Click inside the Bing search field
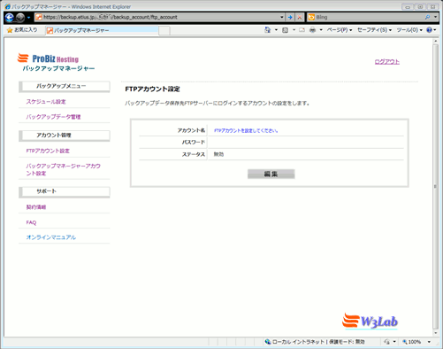Viewport: 443px width, 349px height. (x=369, y=17)
